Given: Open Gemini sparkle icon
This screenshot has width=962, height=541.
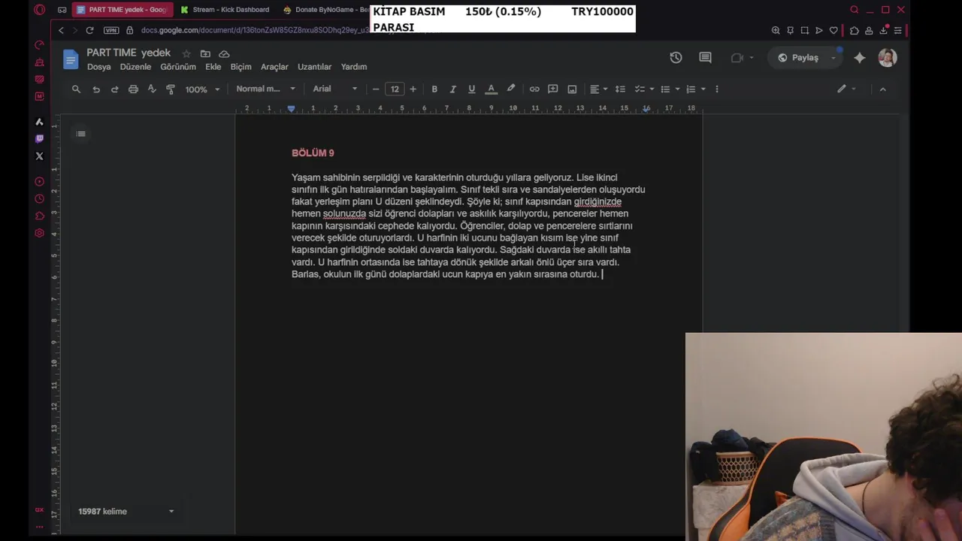Looking at the screenshot, I should pyautogui.click(x=860, y=58).
